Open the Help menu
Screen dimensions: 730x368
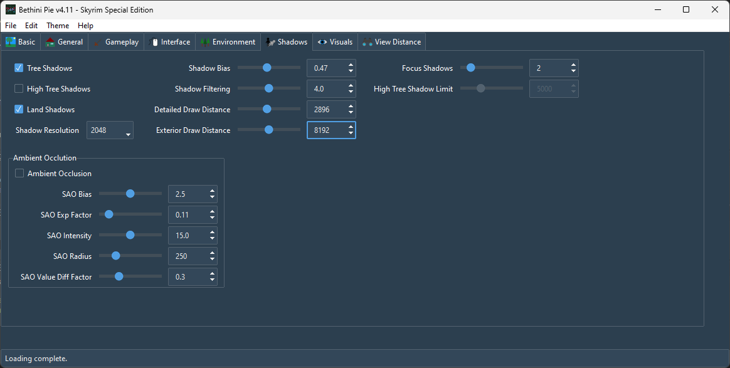[x=86, y=26]
